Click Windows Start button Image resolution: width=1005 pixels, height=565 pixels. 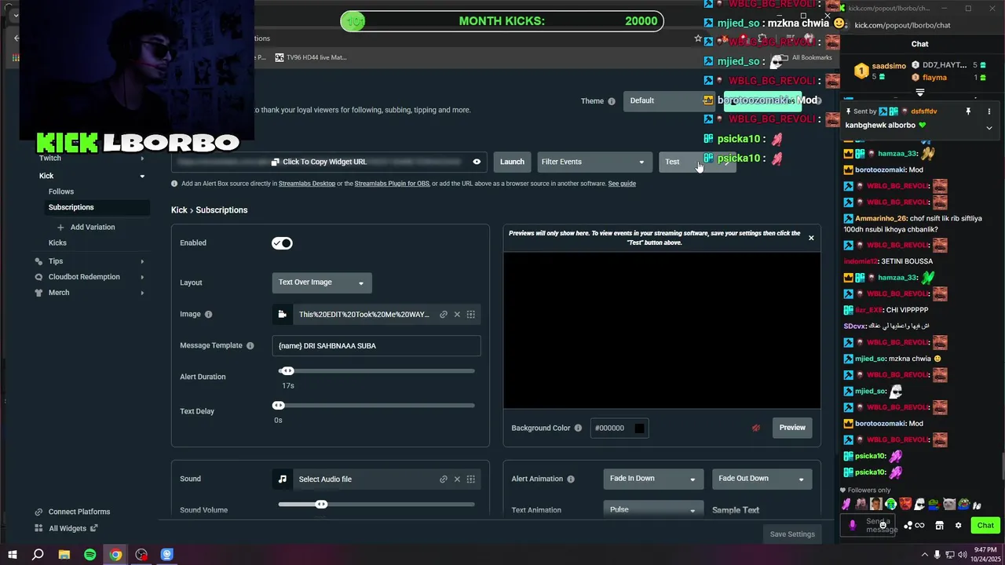pos(12,555)
